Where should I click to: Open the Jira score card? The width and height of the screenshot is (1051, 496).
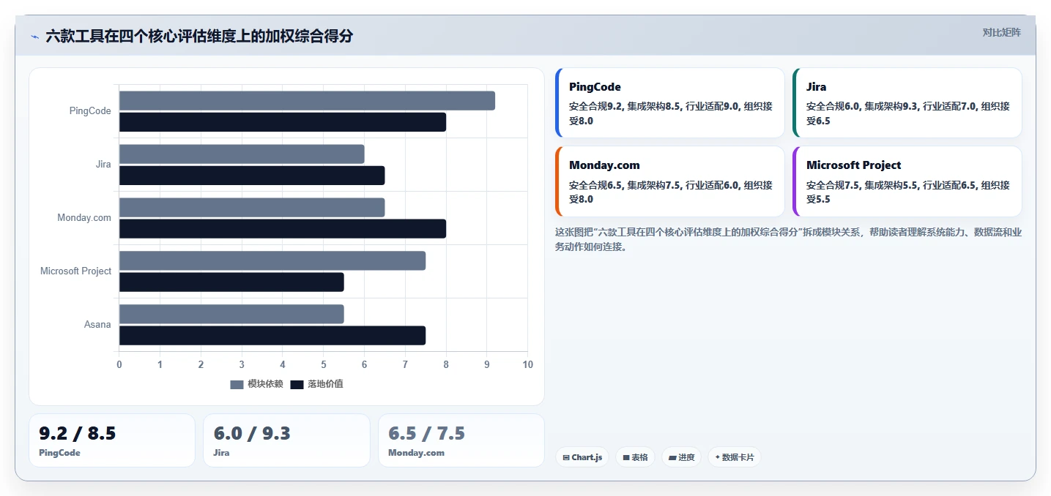tap(907, 103)
